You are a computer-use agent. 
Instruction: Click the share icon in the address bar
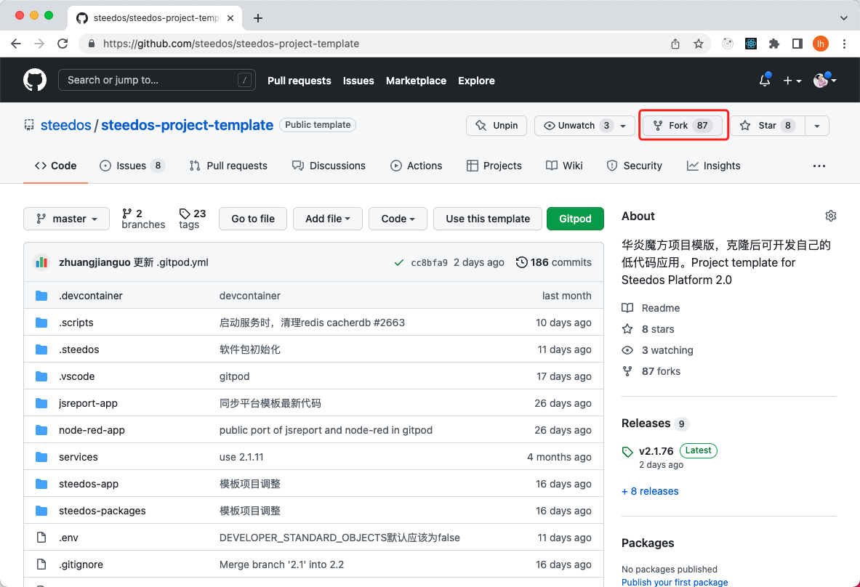(x=675, y=44)
